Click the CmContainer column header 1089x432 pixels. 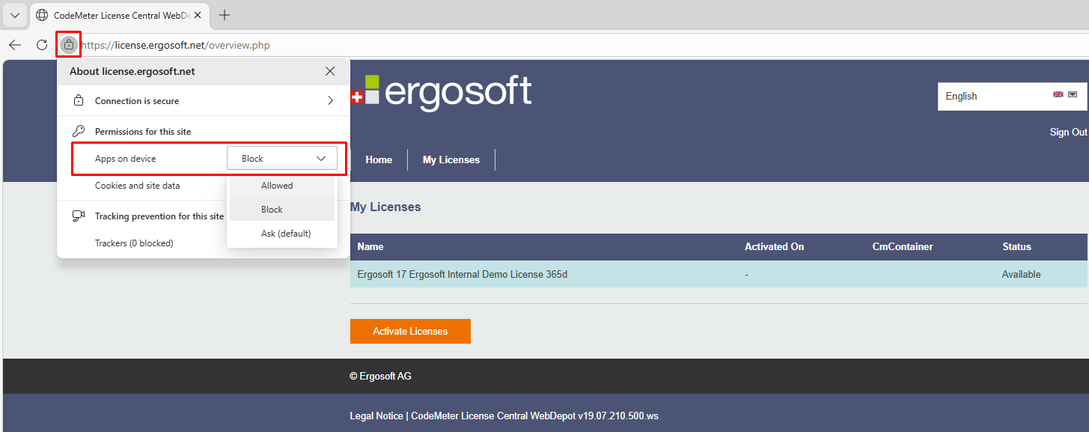[903, 246]
